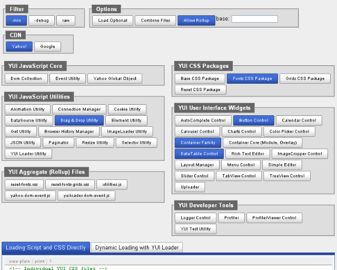Toggle the JSON Utility
337x270 pixels.
[x=23, y=143]
